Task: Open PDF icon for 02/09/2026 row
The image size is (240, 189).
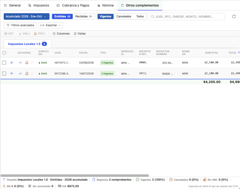Action: click(27, 63)
